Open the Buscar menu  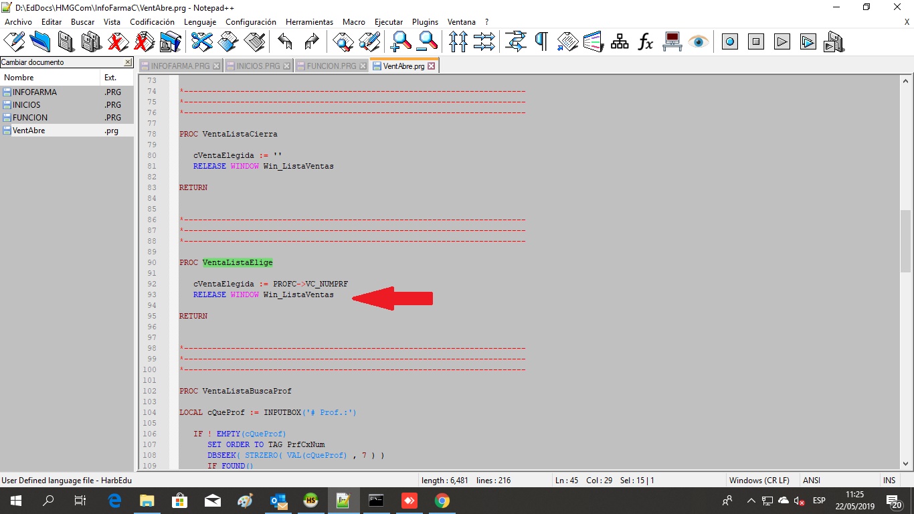(x=83, y=22)
